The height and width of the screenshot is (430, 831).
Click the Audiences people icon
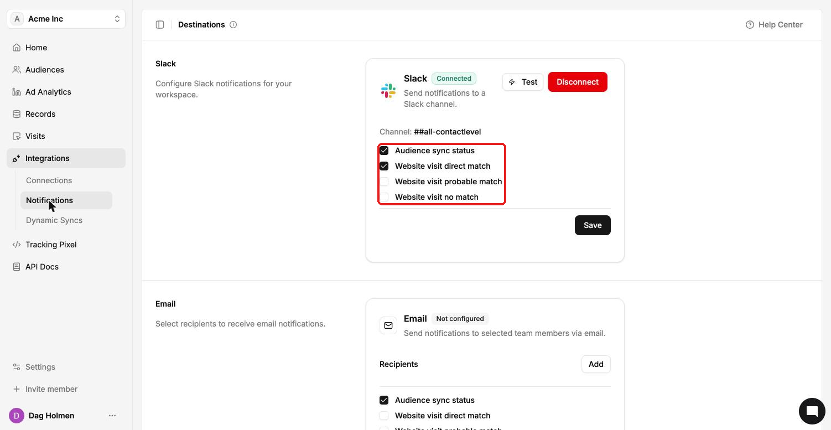(17, 70)
